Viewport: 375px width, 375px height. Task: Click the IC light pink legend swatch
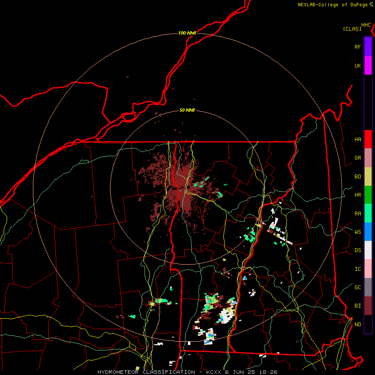click(x=368, y=269)
